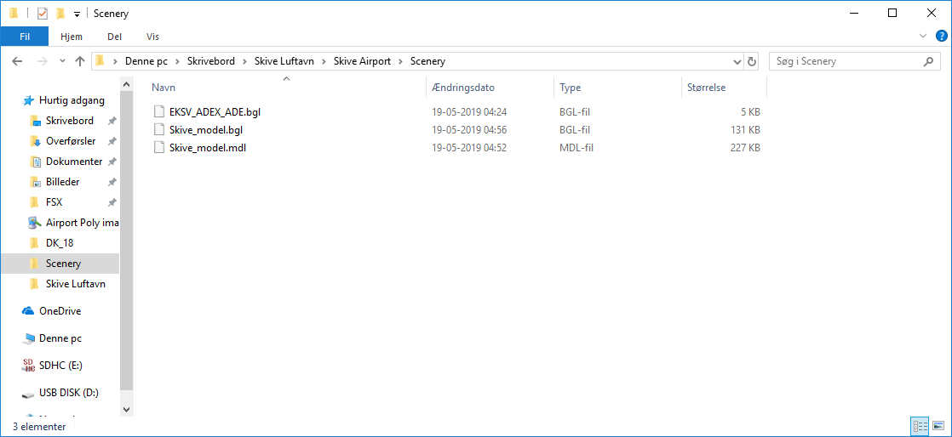Open the Fil ribbon tab
This screenshot has width=952, height=437.
tap(25, 37)
